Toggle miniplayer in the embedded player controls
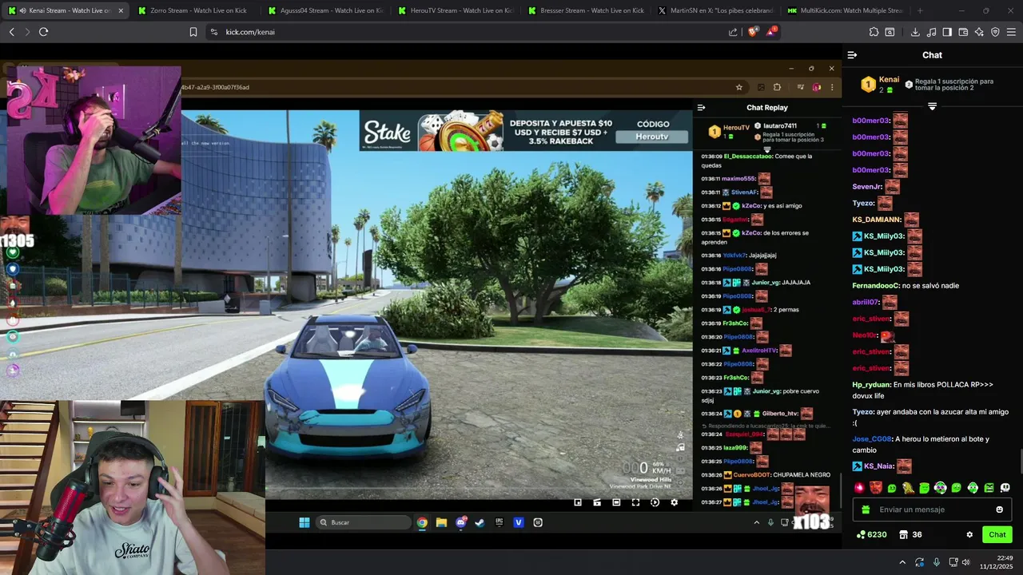1023x575 pixels. (x=578, y=502)
